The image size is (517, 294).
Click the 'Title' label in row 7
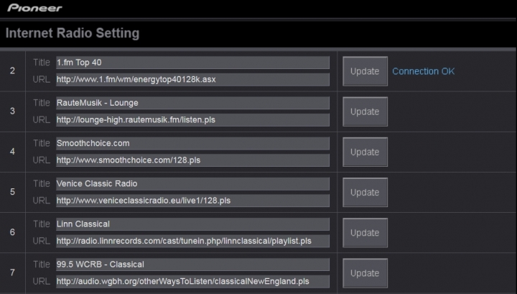(x=42, y=265)
